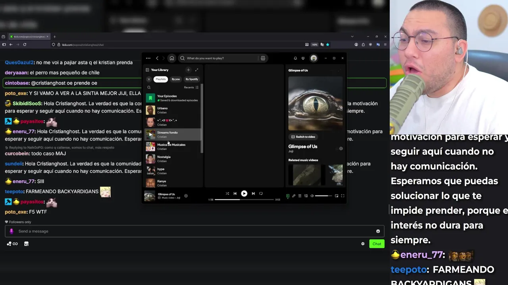508x285 pixels.
Task: Click the cintobase username in chat
Action: tap(17, 83)
